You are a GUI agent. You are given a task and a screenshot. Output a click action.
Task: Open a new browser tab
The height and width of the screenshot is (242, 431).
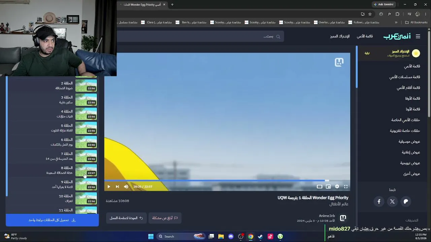click(172, 4)
